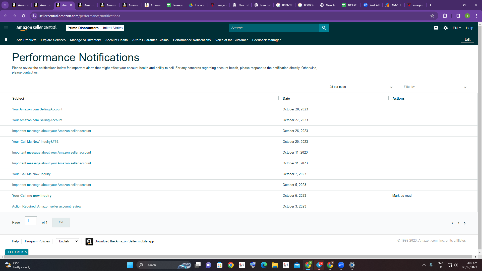The image size is (482, 271).
Task: Click the Date column header
Action: [286, 99]
